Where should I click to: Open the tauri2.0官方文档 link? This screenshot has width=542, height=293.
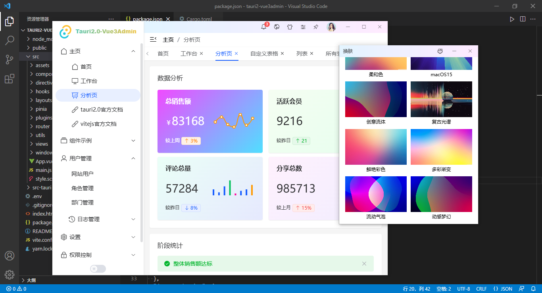tap(100, 109)
